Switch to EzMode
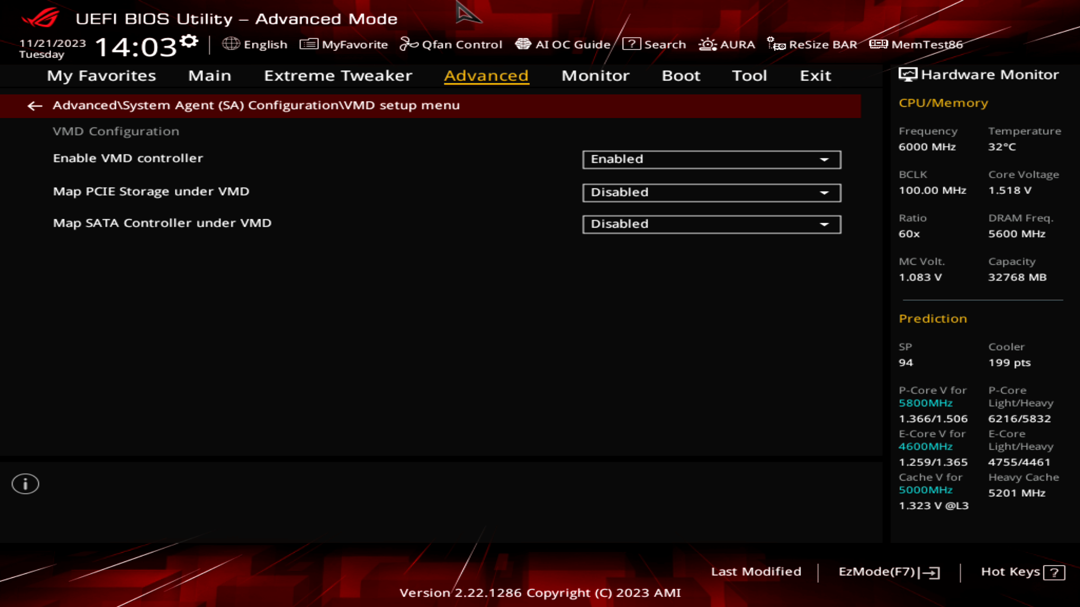The width and height of the screenshot is (1080, 607). (x=886, y=572)
